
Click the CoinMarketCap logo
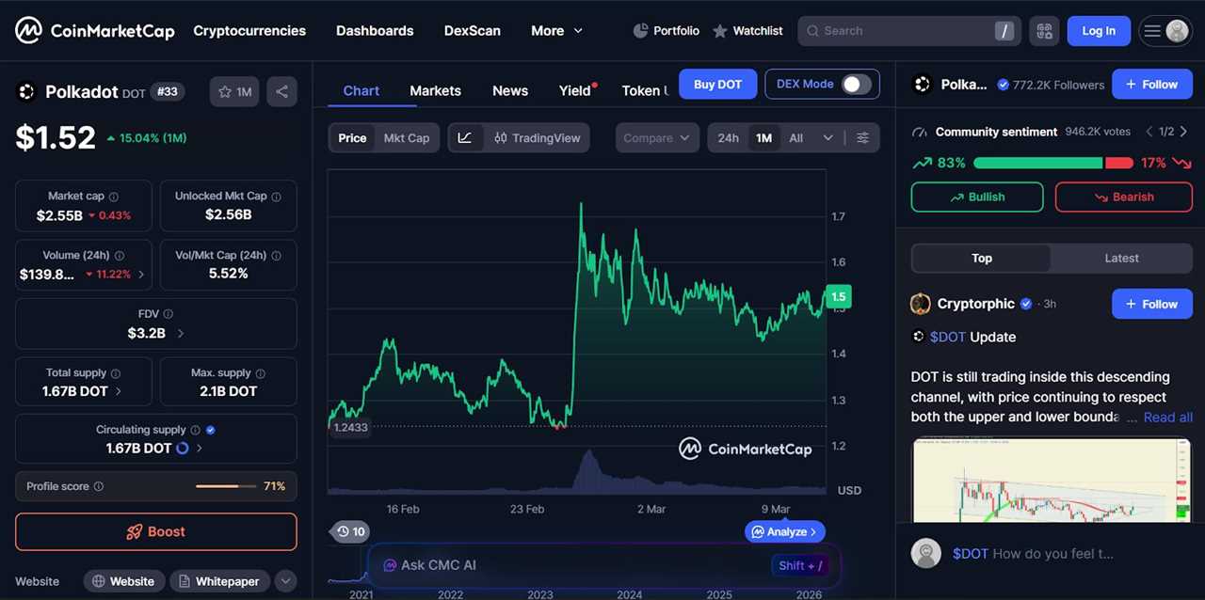[x=94, y=30]
